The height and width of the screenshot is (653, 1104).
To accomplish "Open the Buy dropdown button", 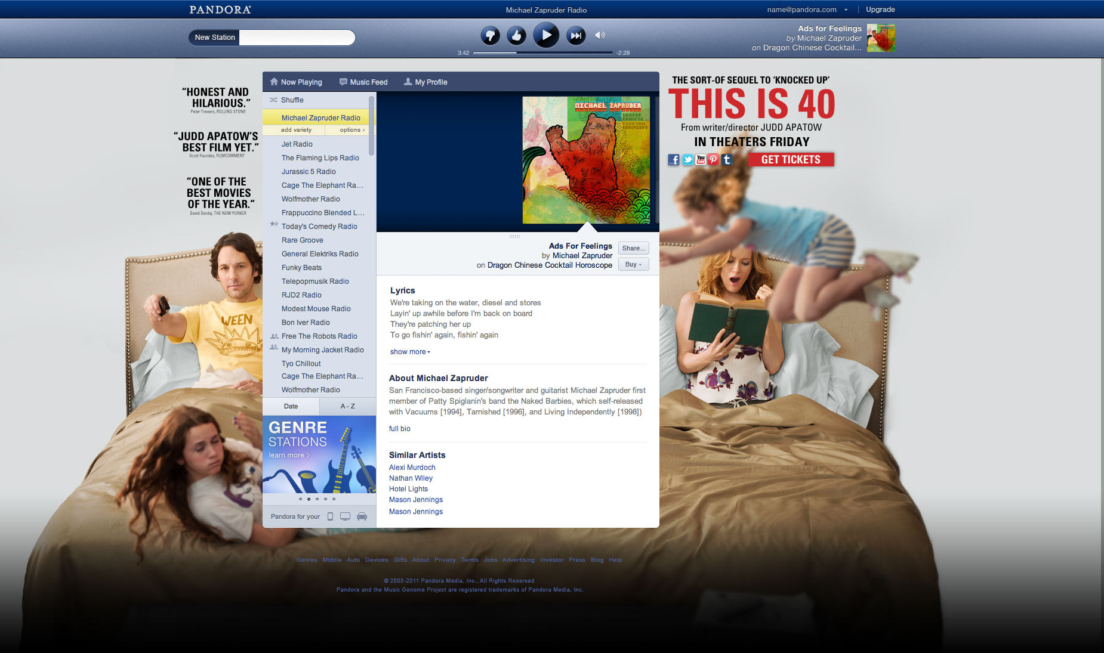I will (633, 264).
